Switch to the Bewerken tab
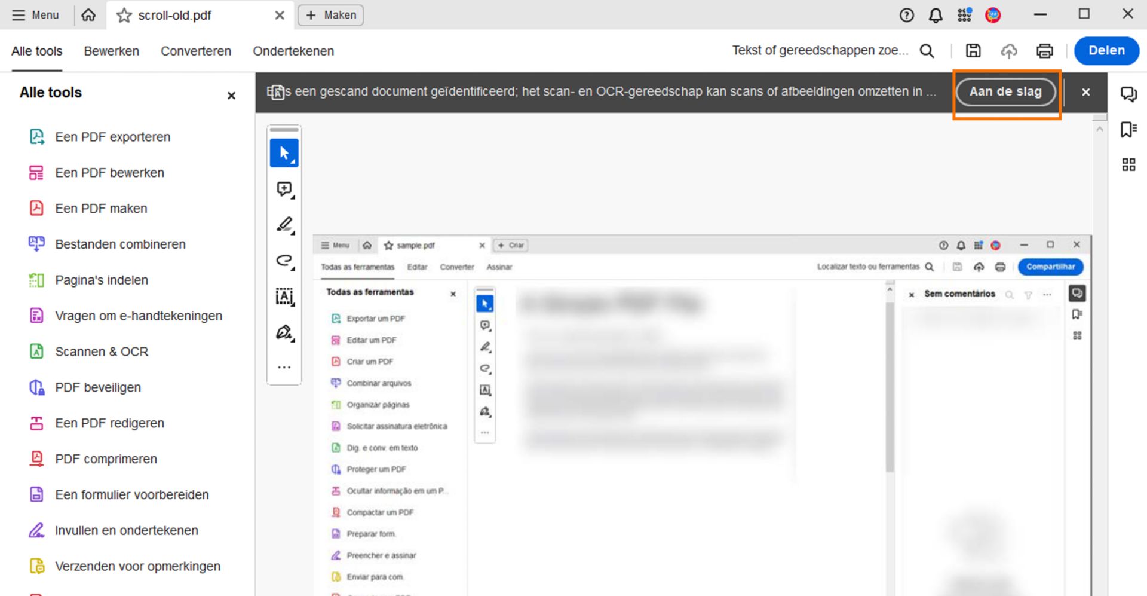 [111, 51]
